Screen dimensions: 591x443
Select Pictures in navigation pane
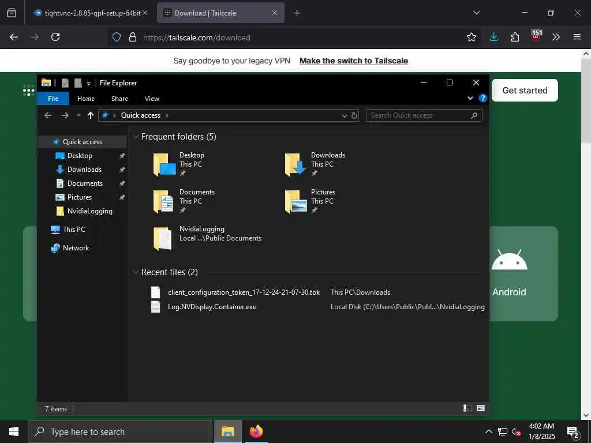82,197
